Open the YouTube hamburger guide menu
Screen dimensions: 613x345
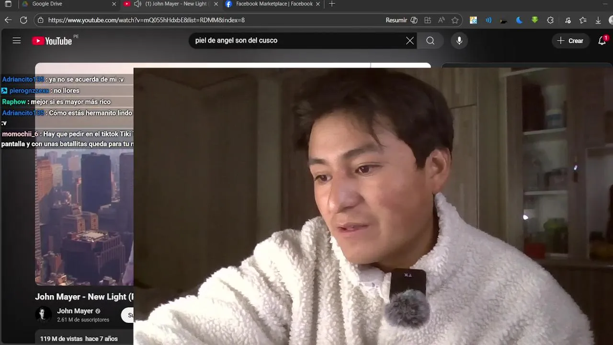17,41
